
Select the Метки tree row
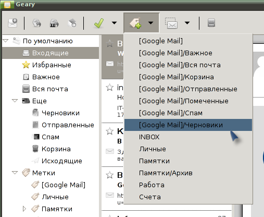(51, 173)
